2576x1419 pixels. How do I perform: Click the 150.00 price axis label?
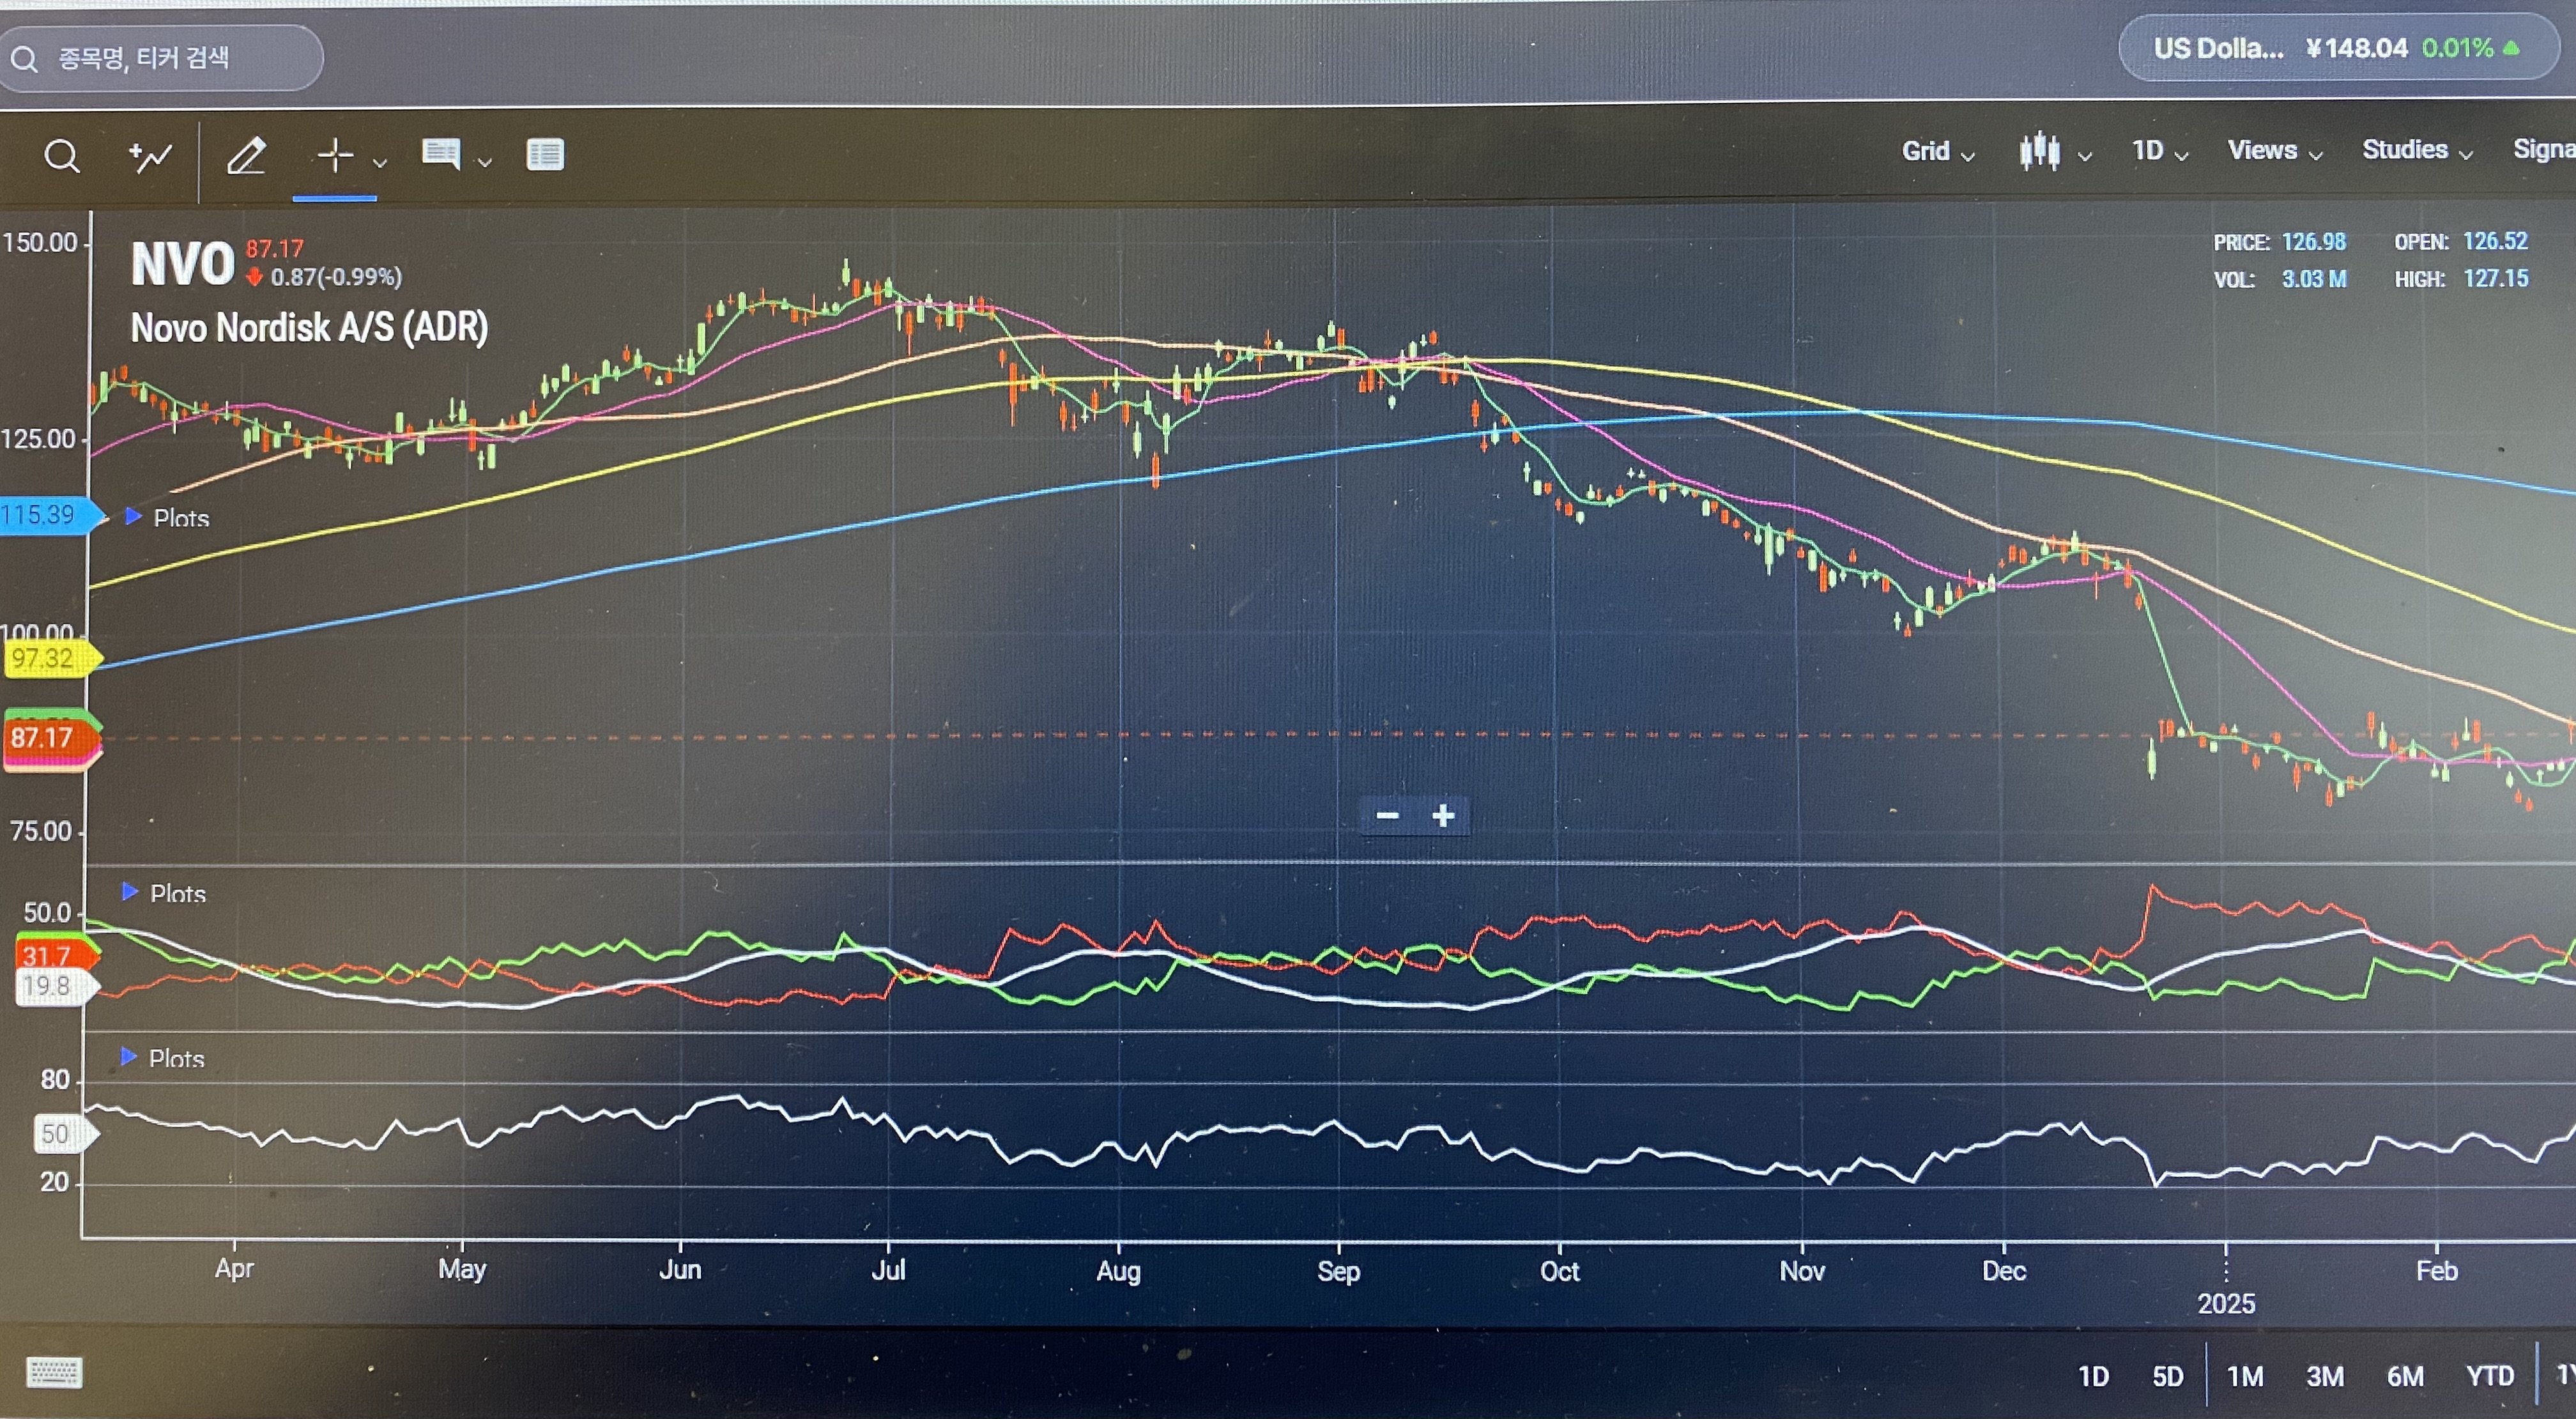tap(40, 242)
